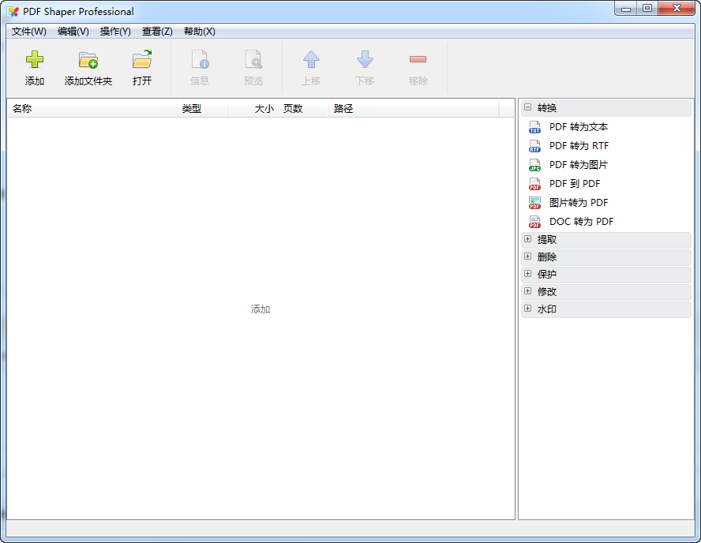This screenshot has height=543, width=701.
Task: Expand the 提取 section
Action: click(527, 239)
